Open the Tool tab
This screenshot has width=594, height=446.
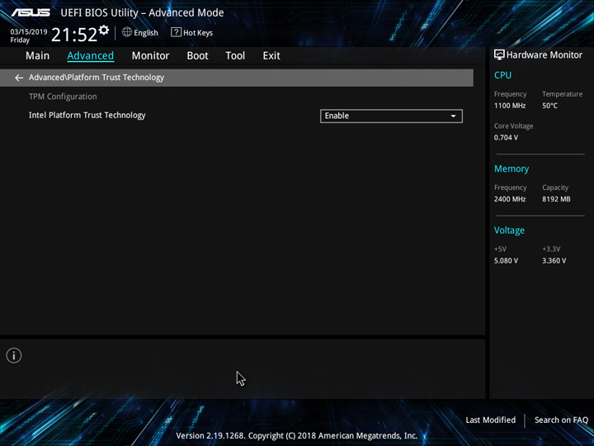[235, 56]
